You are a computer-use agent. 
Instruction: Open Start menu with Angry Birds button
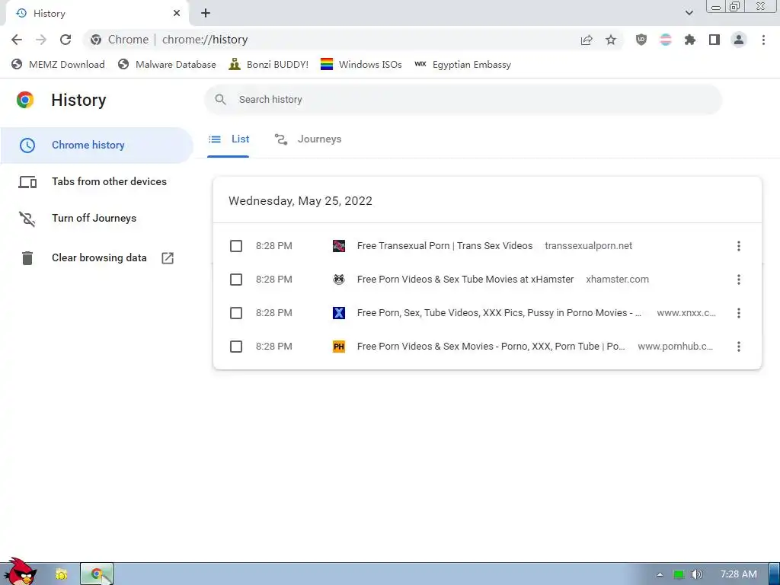(21, 572)
